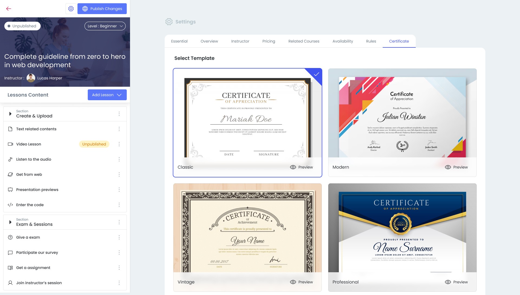Collapse the Create & Upload section
The image size is (520, 295).
tap(10, 114)
